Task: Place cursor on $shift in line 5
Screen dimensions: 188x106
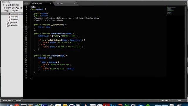Action: point(45,16)
